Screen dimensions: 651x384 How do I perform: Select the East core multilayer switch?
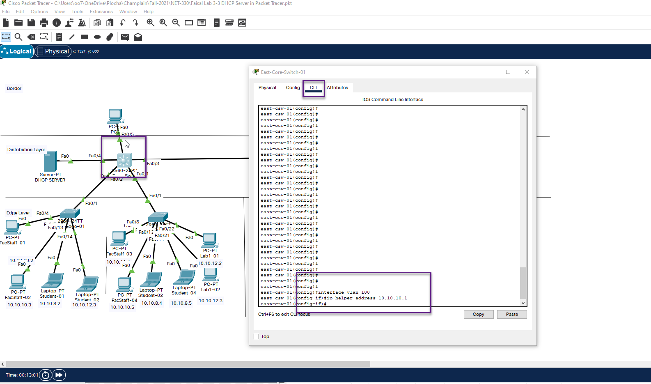click(124, 161)
